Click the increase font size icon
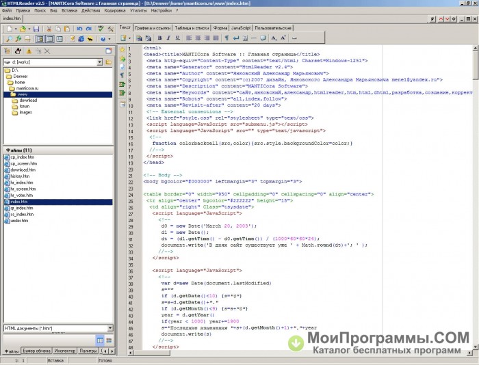The height and width of the screenshot is (365, 479). (x=283, y=38)
